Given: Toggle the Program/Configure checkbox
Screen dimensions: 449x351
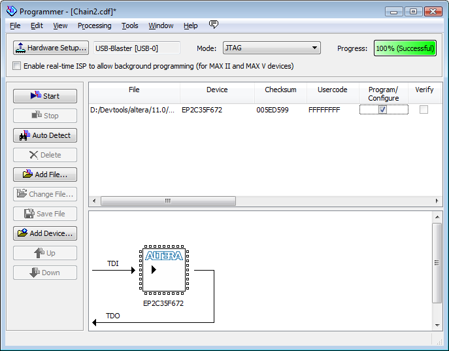Looking at the screenshot, I should (x=383, y=110).
